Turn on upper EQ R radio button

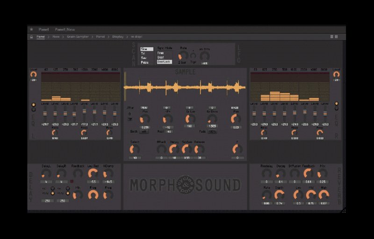[x=336, y=103]
